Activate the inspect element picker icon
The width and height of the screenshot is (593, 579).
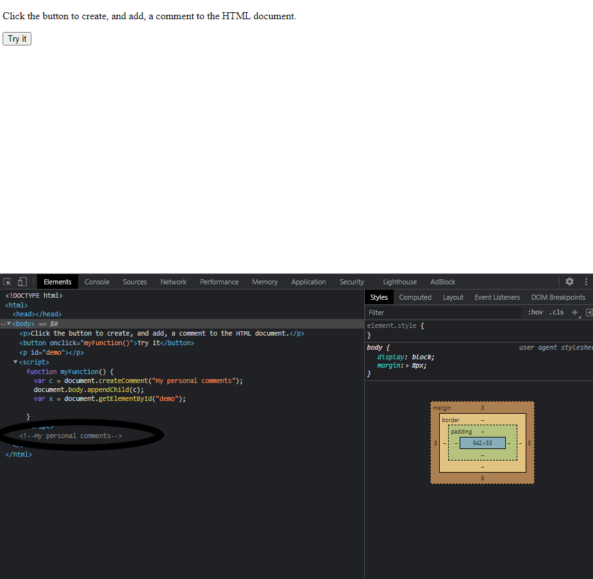click(x=7, y=282)
